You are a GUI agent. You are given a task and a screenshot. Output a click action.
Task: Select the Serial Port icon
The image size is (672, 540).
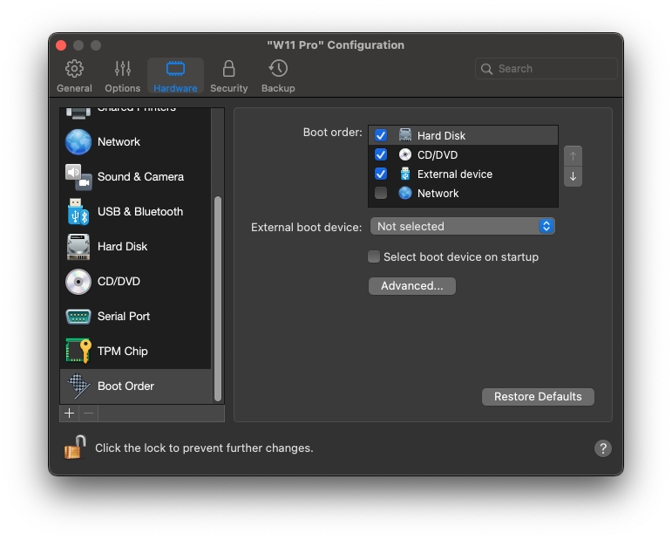[78, 316]
